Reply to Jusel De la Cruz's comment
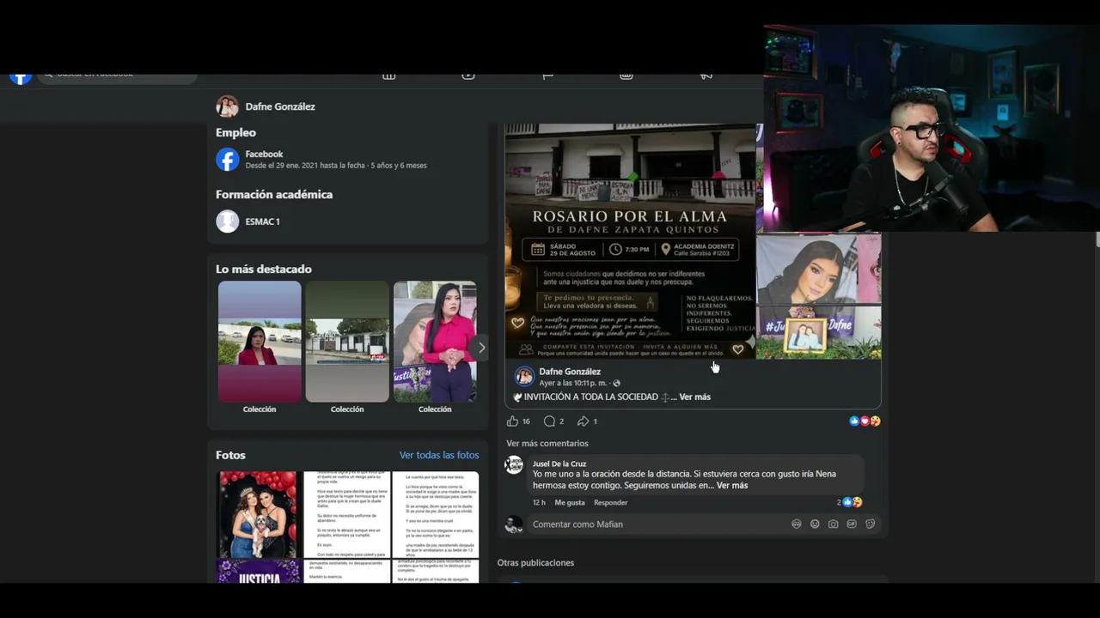The width and height of the screenshot is (1100, 618). [611, 503]
